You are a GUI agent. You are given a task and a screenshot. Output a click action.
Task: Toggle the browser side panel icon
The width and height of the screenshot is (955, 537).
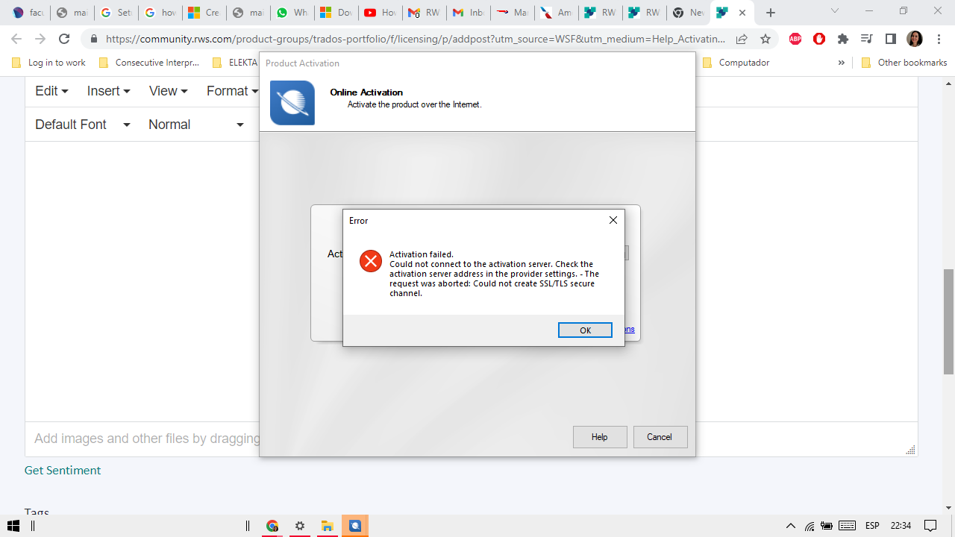point(890,37)
